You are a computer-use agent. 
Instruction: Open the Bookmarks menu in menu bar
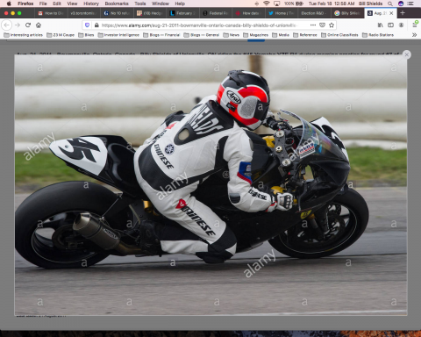point(117,4)
